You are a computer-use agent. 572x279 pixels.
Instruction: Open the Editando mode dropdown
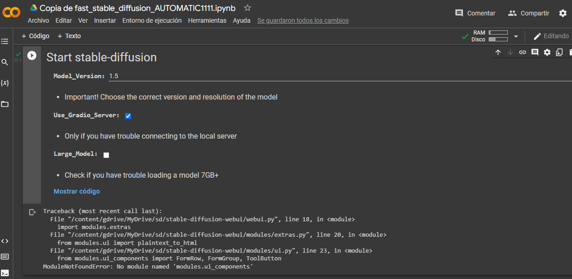pos(551,36)
